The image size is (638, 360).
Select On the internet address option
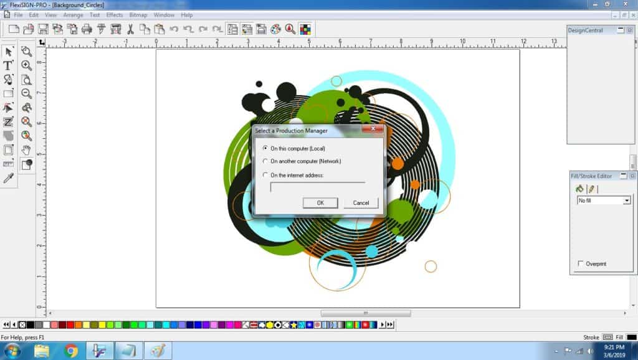(x=265, y=175)
